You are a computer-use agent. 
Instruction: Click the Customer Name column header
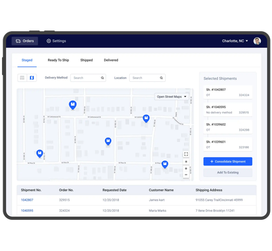[161, 190]
